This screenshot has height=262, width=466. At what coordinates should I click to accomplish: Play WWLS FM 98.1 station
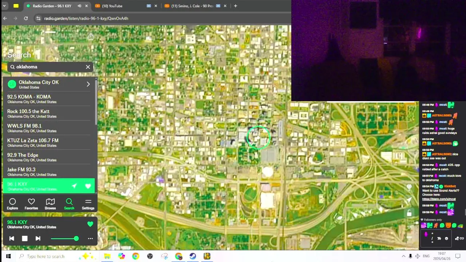click(x=49, y=128)
